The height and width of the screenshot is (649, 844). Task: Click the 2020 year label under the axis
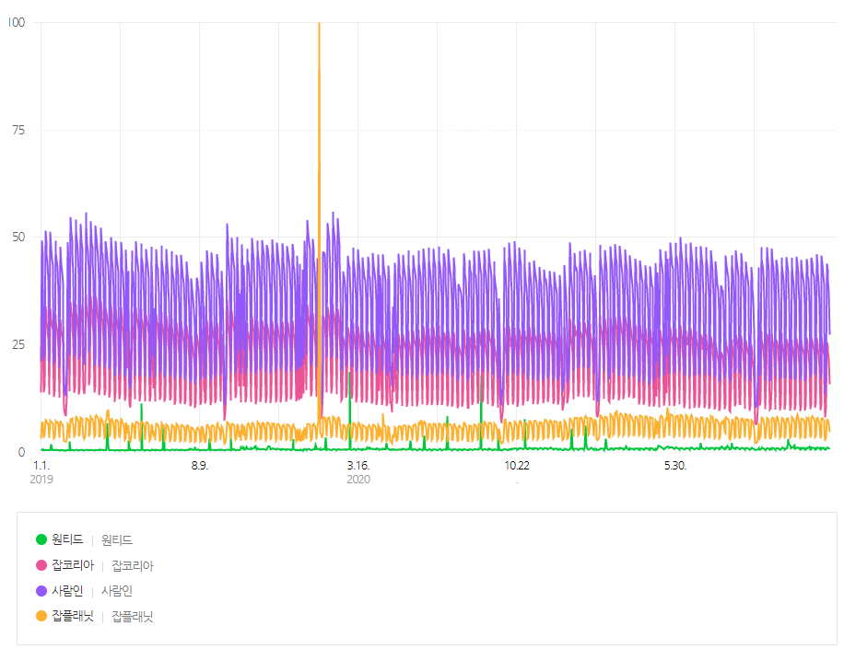(358, 480)
